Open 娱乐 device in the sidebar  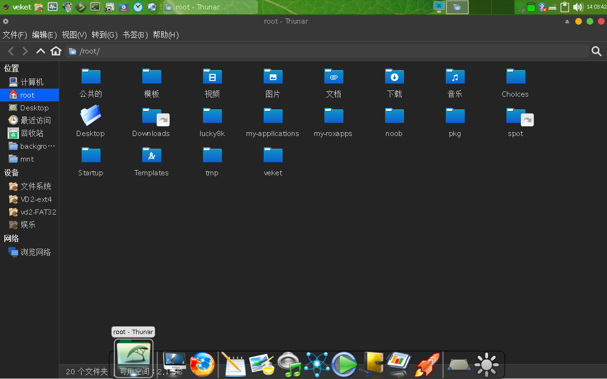point(29,225)
